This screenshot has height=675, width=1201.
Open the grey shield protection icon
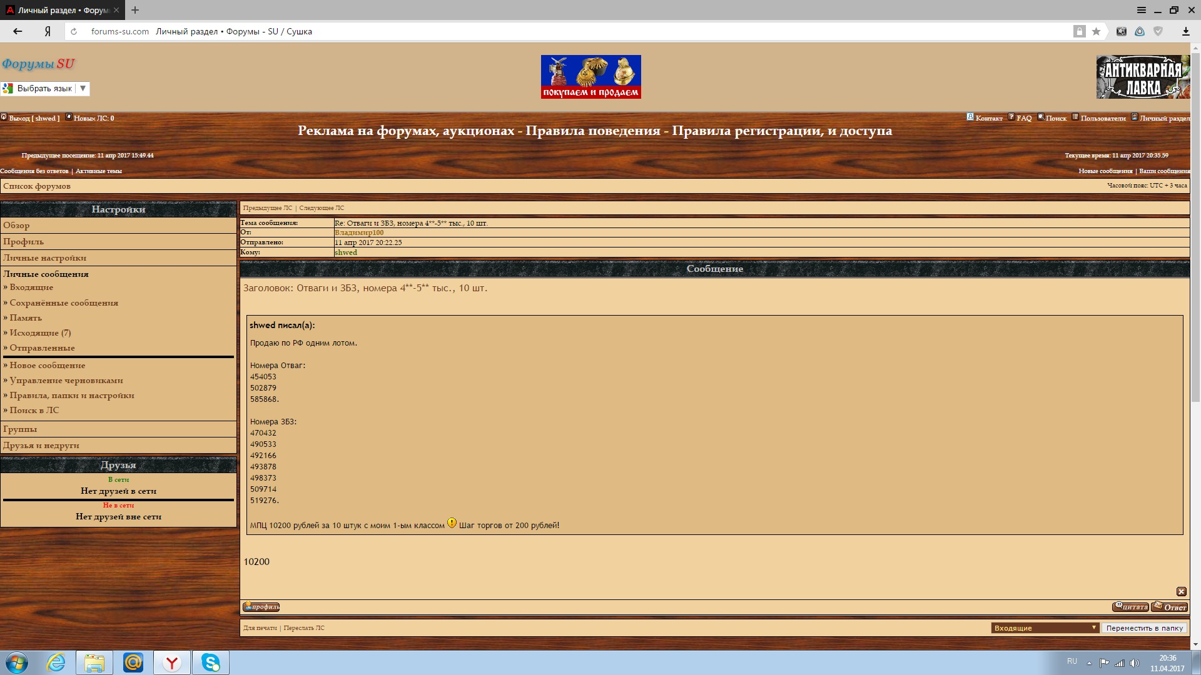click(x=1158, y=31)
